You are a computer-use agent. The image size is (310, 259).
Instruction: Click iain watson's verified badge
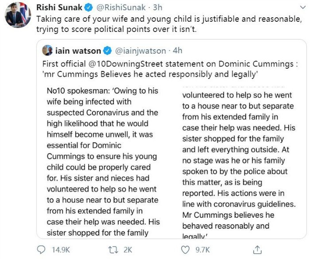pyautogui.click(x=107, y=51)
